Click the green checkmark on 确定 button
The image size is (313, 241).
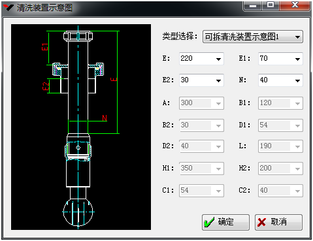[209, 222]
